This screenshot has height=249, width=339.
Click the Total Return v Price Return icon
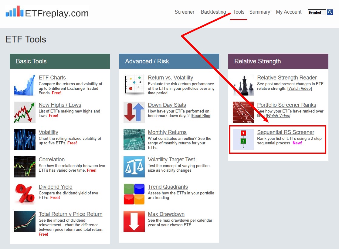25,221
